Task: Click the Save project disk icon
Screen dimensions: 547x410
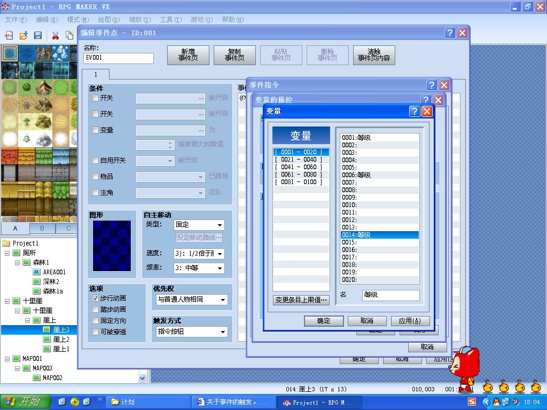Action: pos(38,35)
